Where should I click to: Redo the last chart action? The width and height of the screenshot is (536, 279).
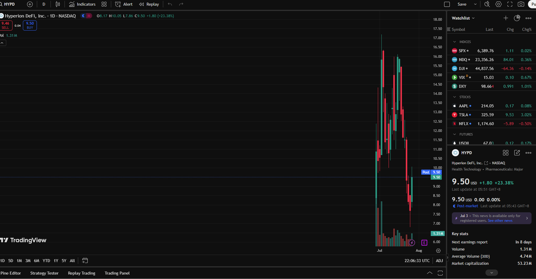click(181, 4)
